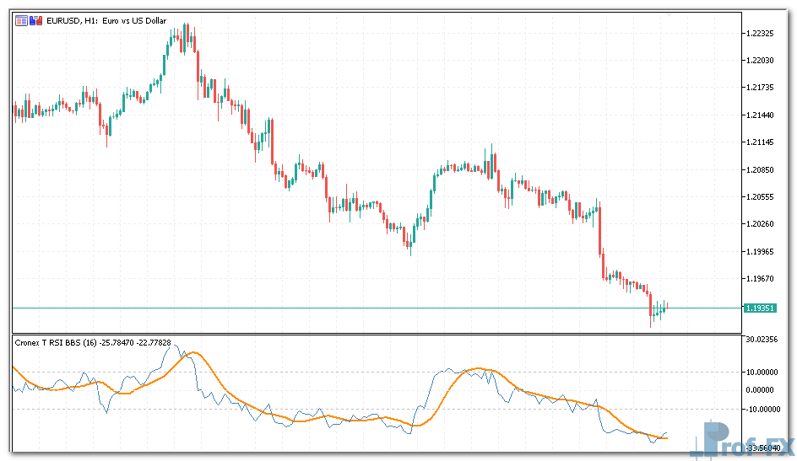This screenshot has width=797, height=461.
Task: Select the 0.00000 indicator level label
Action: (x=763, y=390)
